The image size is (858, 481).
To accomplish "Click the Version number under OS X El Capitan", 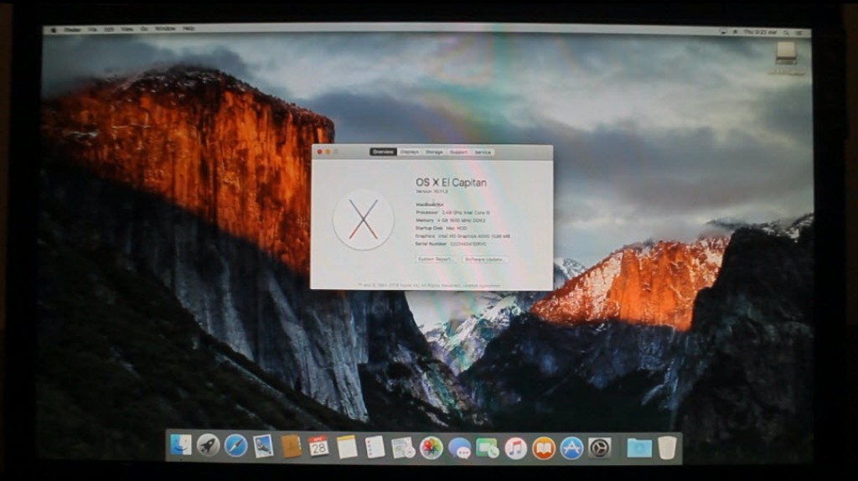I will tap(432, 192).
